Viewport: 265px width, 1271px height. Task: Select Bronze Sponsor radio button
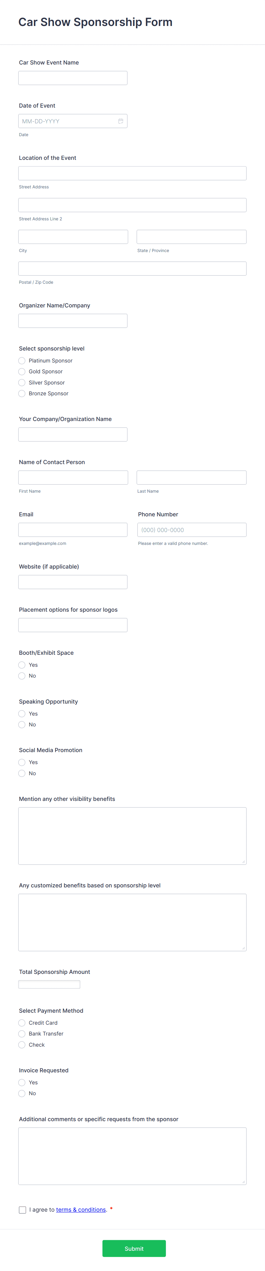click(x=22, y=394)
